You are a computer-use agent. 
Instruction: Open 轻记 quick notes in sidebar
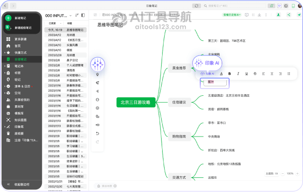tap(17, 80)
